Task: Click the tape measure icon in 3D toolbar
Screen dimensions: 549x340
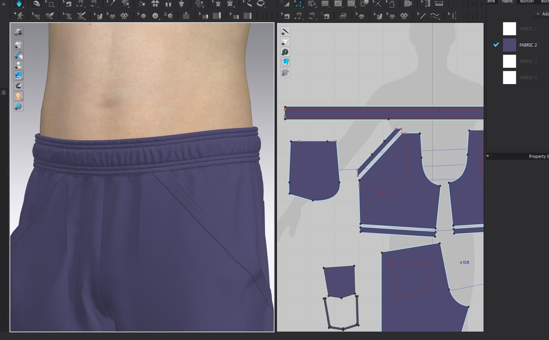Action: [x=260, y=4]
